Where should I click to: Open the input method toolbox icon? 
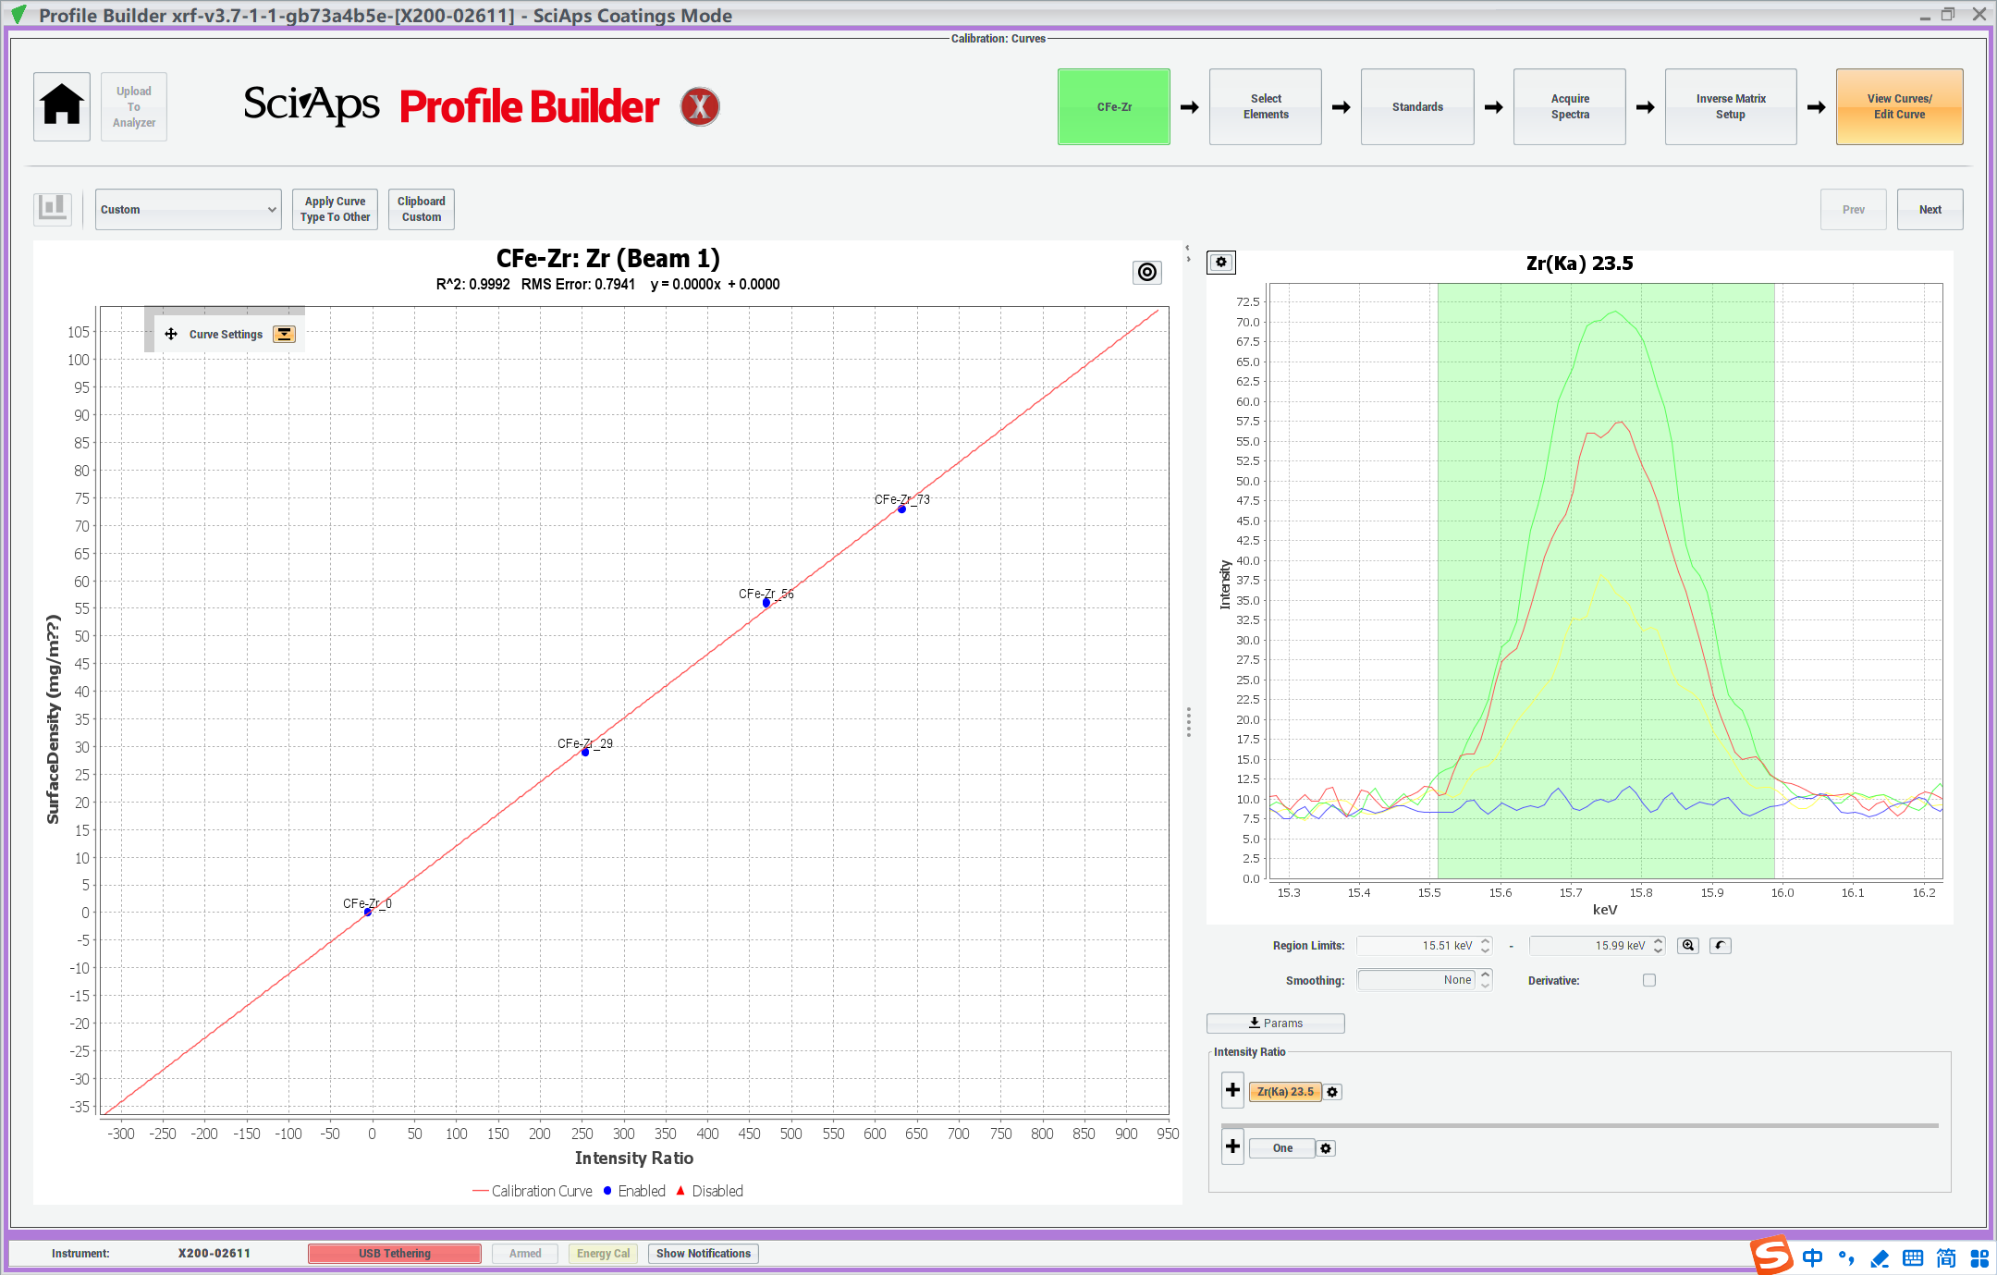1979,1257
